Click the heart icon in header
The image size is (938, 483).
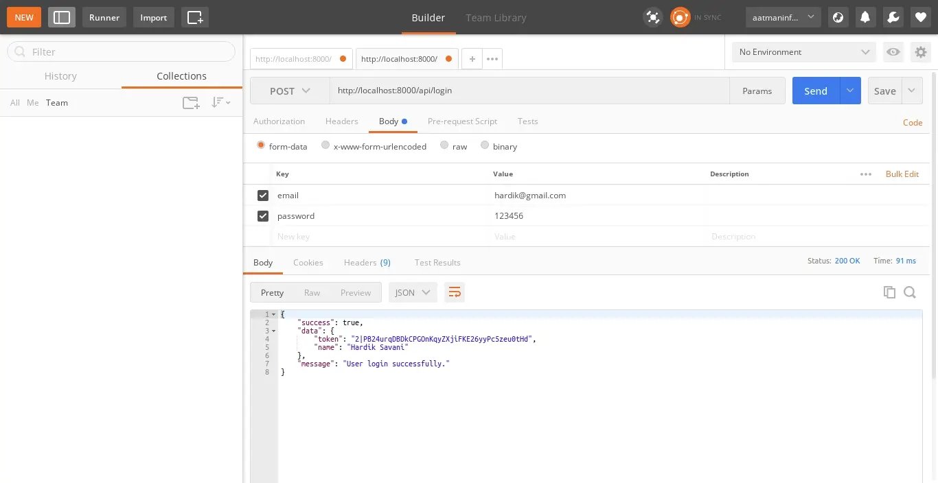tap(920, 17)
